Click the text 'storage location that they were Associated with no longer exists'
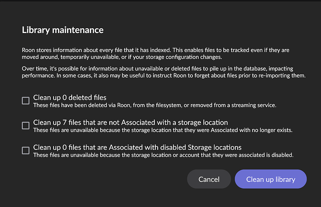Viewport: 321px width, 207px height. click(212, 130)
